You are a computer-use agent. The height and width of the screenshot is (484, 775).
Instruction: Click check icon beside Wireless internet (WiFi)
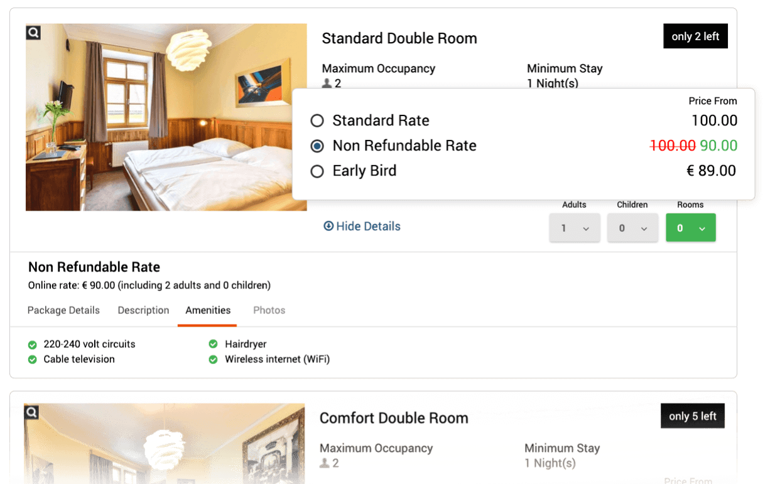pos(213,359)
